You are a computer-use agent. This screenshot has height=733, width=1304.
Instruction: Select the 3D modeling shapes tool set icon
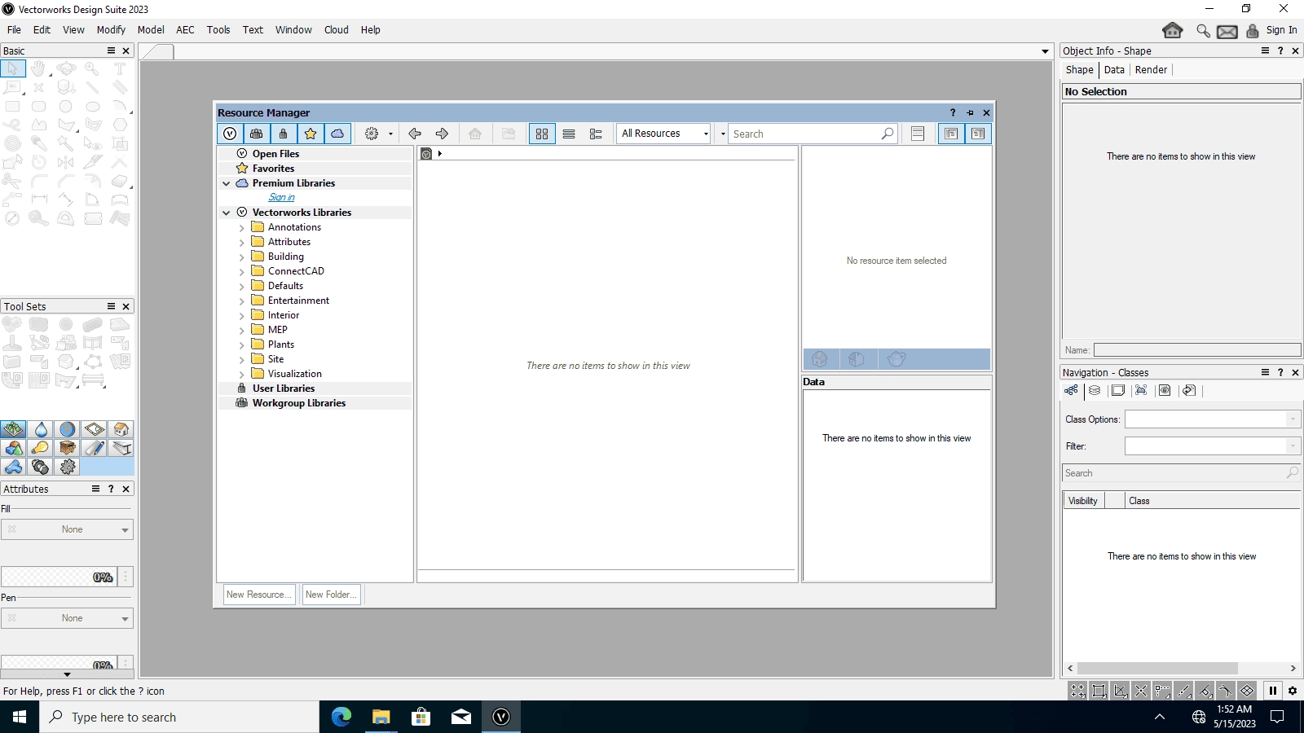[x=14, y=448]
